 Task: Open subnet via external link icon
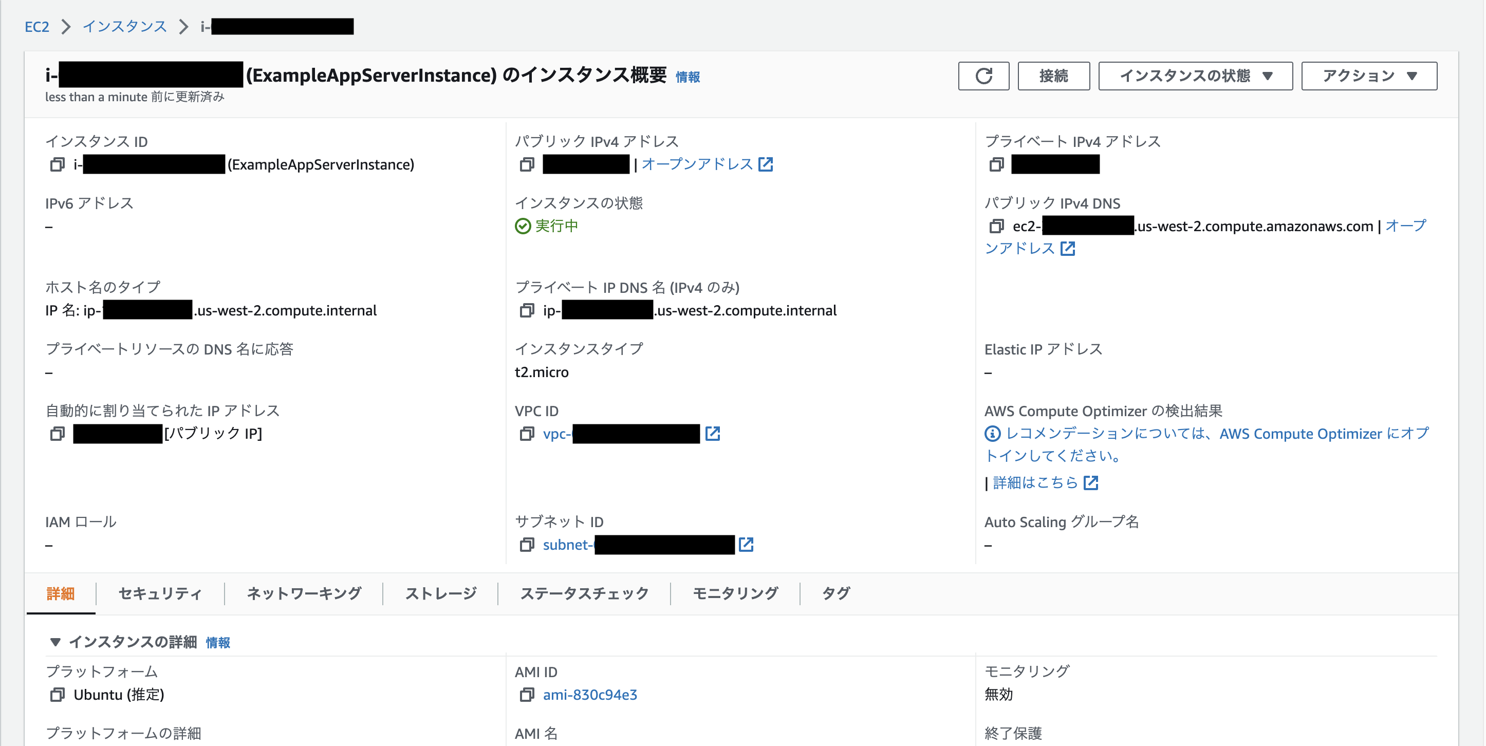[x=747, y=544]
